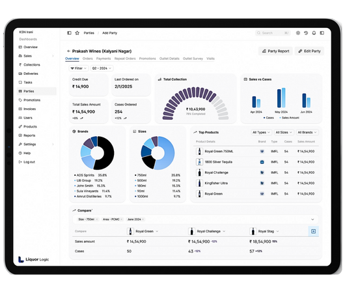Image resolution: width=345 pixels, height=293 pixels.
Task: Expand the Settings submenu chevron
Action: pyautogui.click(x=53, y=144)
